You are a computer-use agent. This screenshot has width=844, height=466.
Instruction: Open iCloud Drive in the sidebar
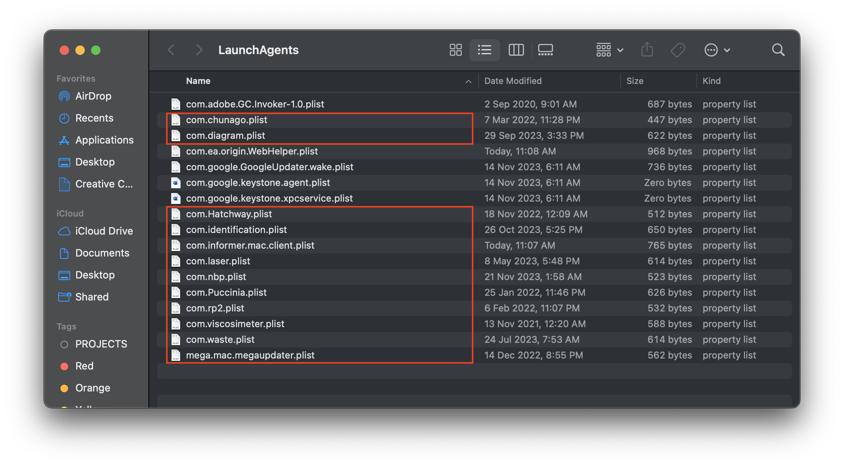(x=104, y=231)
